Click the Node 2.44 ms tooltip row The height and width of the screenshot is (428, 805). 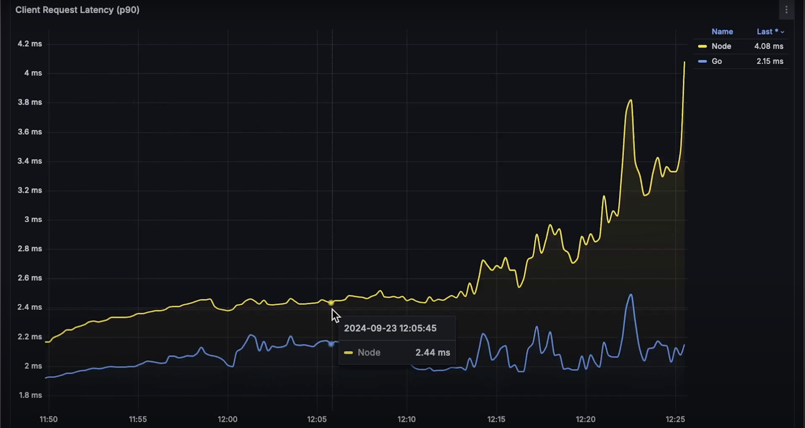(397, 352)
